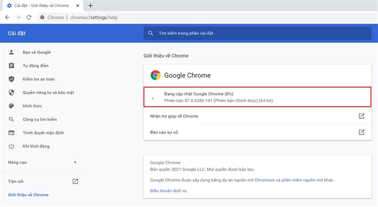Click external link icon on Báo cáo sự cố row
Image resolution: width=378 pixels, height=207 pixels.
[361, 132]
